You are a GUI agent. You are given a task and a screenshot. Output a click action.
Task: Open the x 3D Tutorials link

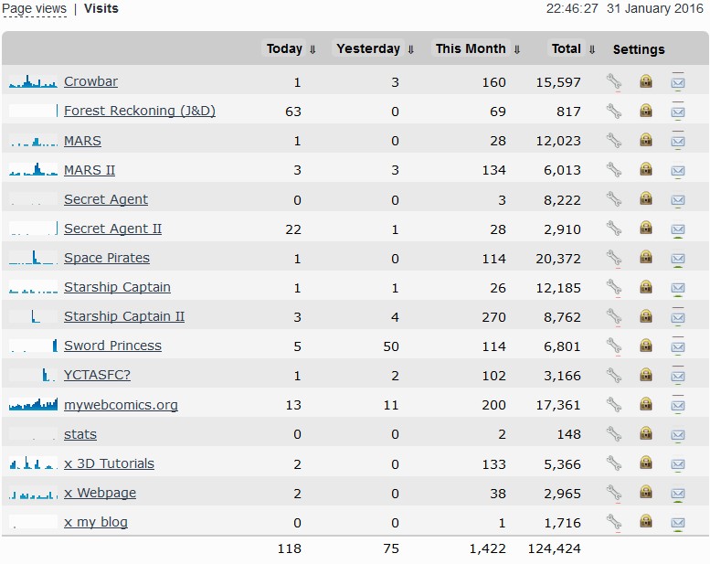coord(109,463)
